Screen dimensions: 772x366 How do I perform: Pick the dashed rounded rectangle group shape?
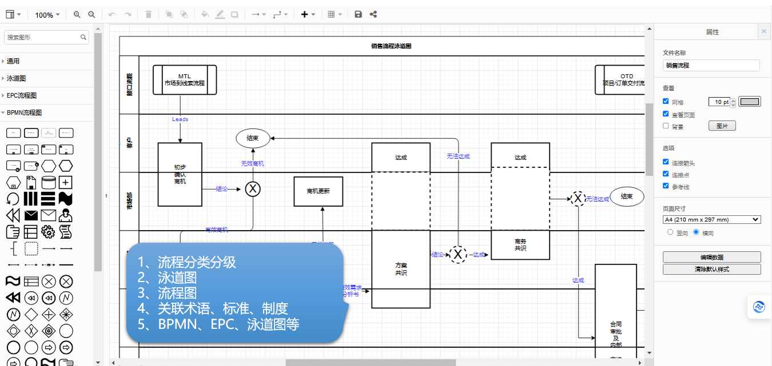point(31,248)
